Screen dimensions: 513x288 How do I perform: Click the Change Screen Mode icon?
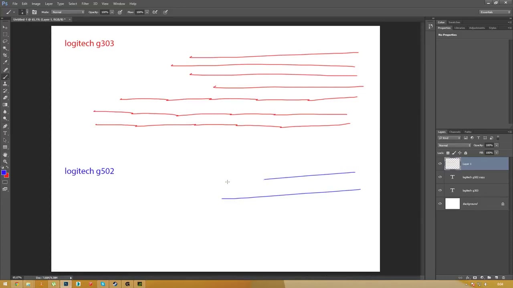click(x=5, y=189)
